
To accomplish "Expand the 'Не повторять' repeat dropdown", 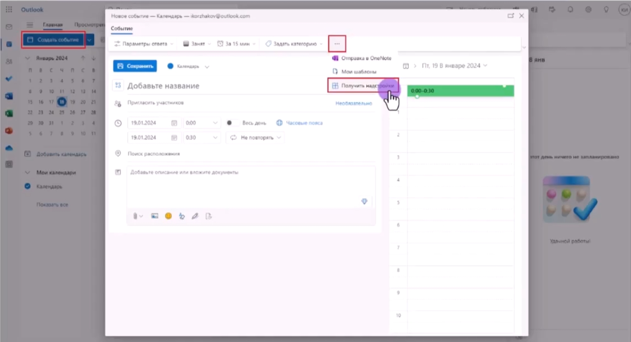I will pos(256,138).
